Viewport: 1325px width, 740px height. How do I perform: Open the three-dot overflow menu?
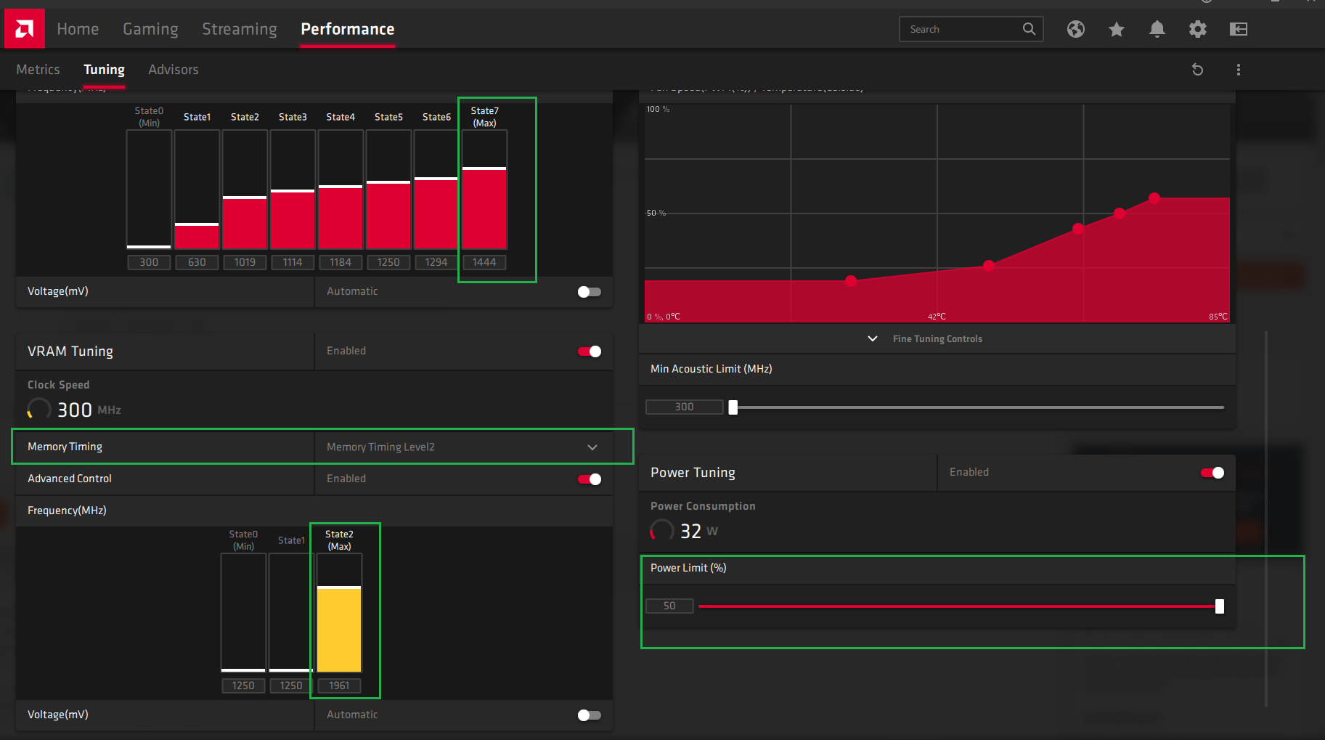coord(1238,69)
